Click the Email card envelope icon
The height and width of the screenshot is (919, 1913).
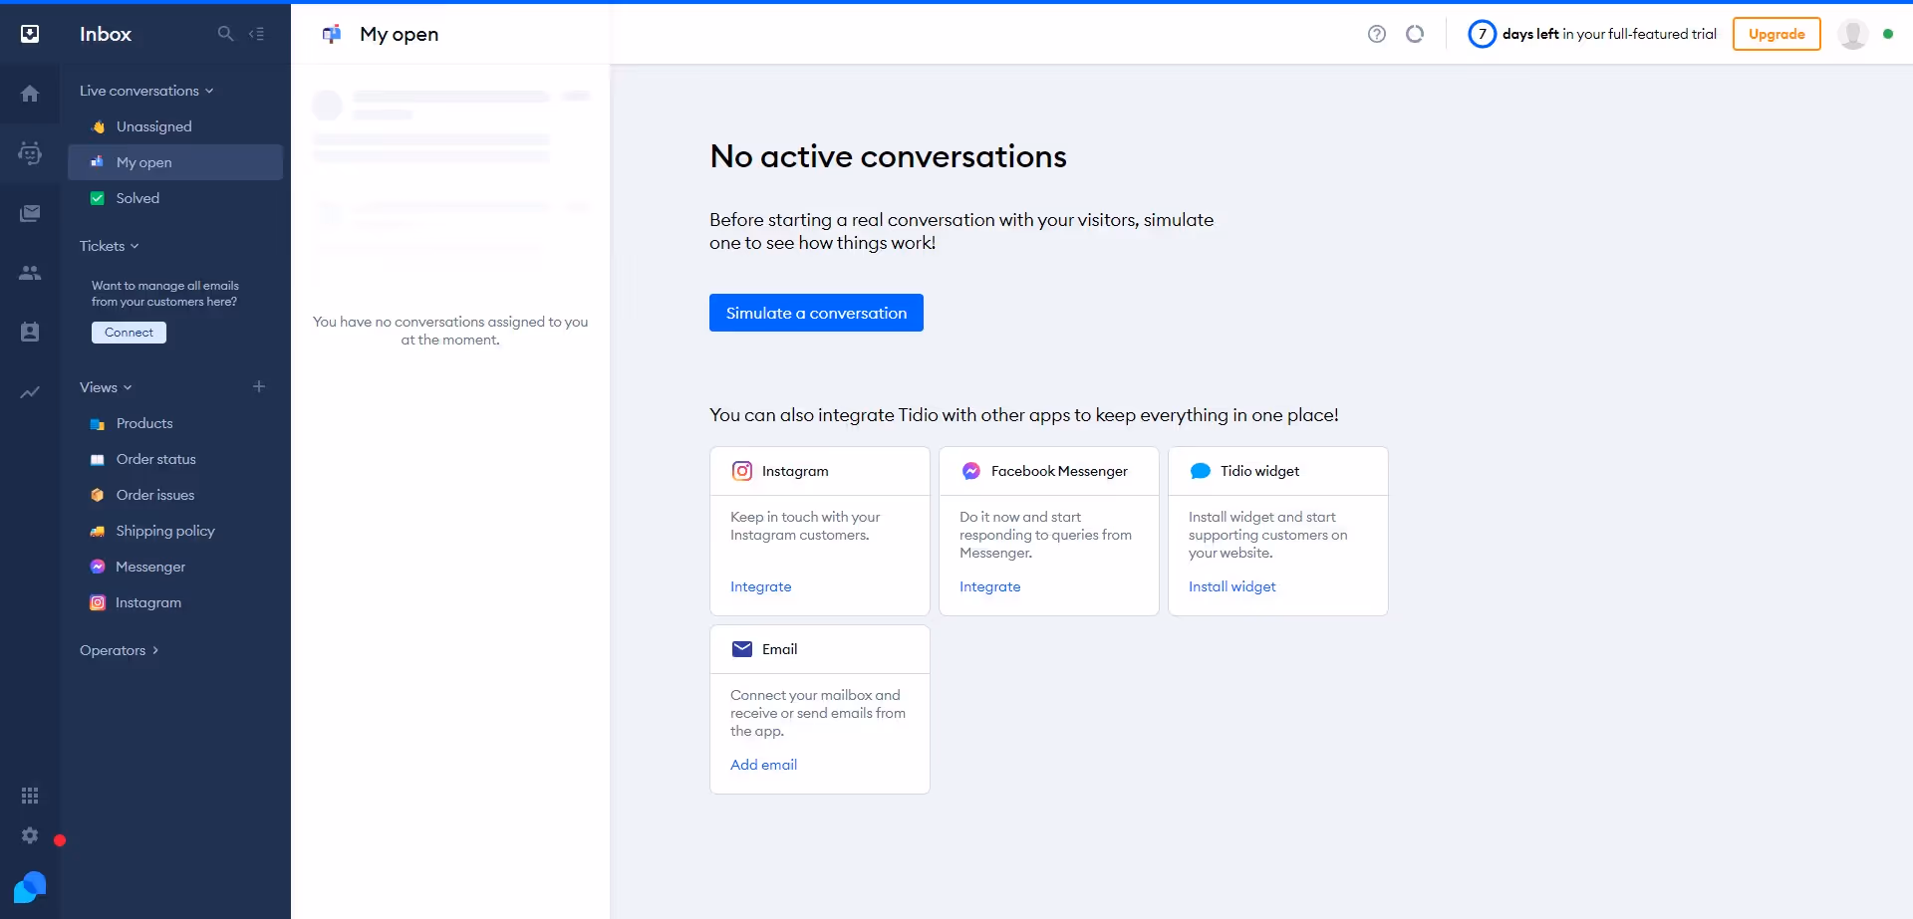point(742,649)
